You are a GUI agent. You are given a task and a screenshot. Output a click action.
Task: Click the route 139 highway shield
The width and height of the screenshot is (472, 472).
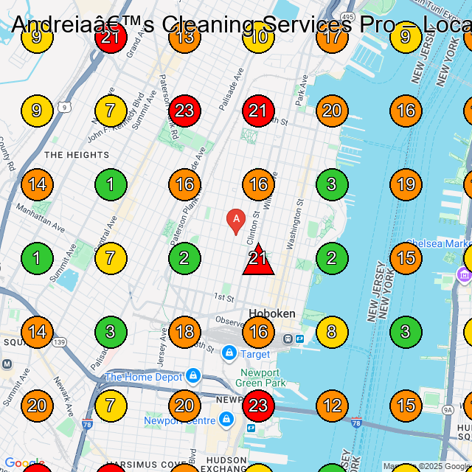pyautogui.click(x=59, y=342)
